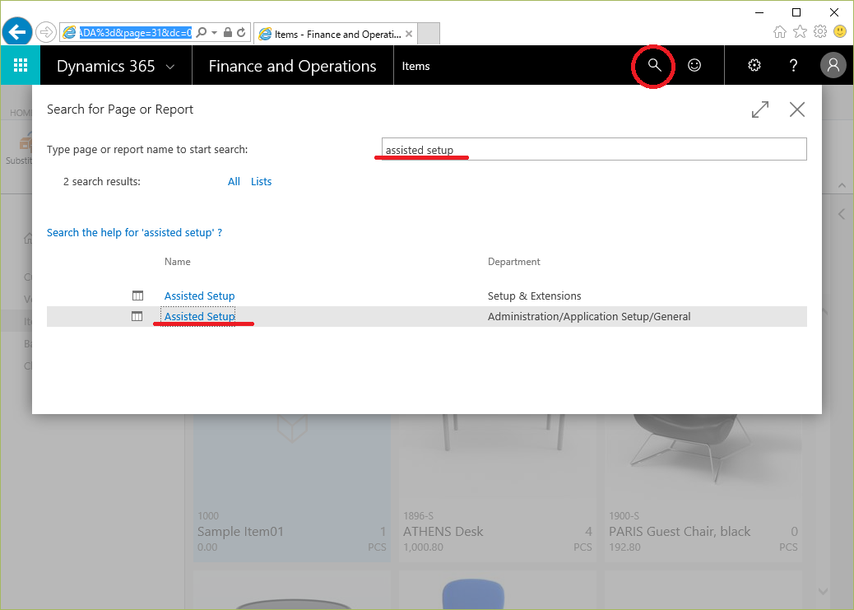Go forward with browser forward arrow
The height and width of the screenshot is (610, 854).
46,33
